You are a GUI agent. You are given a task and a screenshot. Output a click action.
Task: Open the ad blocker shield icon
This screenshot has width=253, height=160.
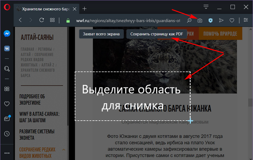210,20
